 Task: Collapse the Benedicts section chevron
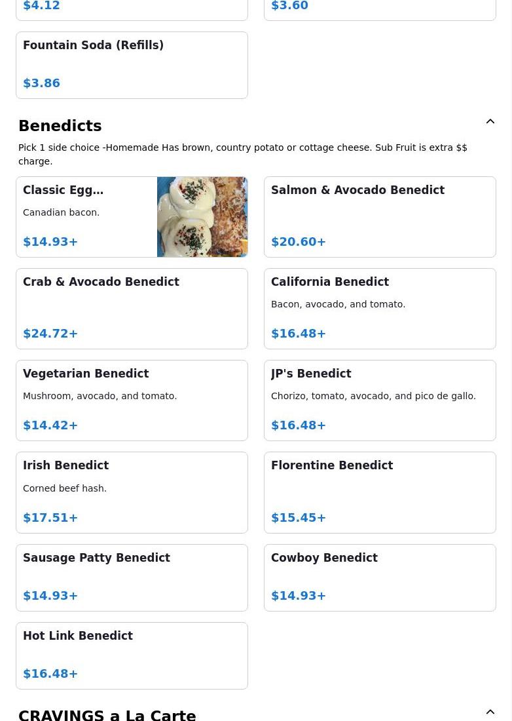pyautogui.click(x=490, y=122)
